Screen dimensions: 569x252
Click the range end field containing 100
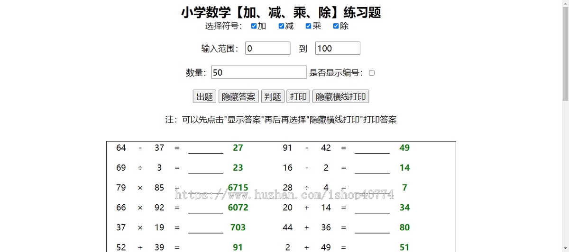pos(338,48)
